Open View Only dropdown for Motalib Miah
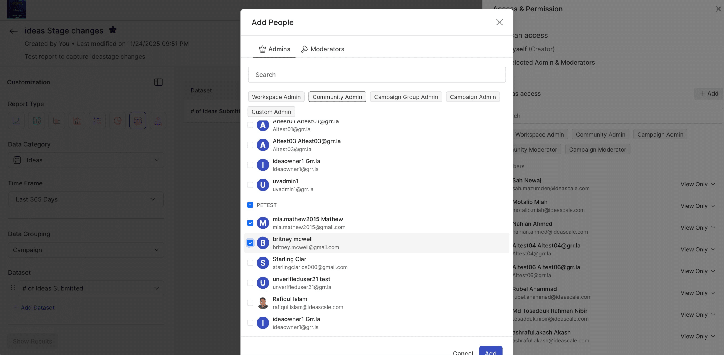 [x=698, y=206]
